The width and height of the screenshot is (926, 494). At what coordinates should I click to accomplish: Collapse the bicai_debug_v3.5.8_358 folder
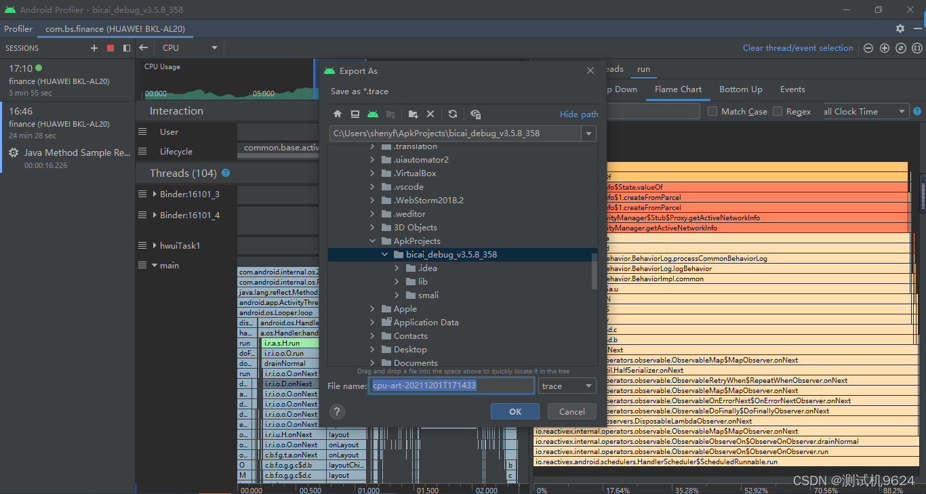384,255
